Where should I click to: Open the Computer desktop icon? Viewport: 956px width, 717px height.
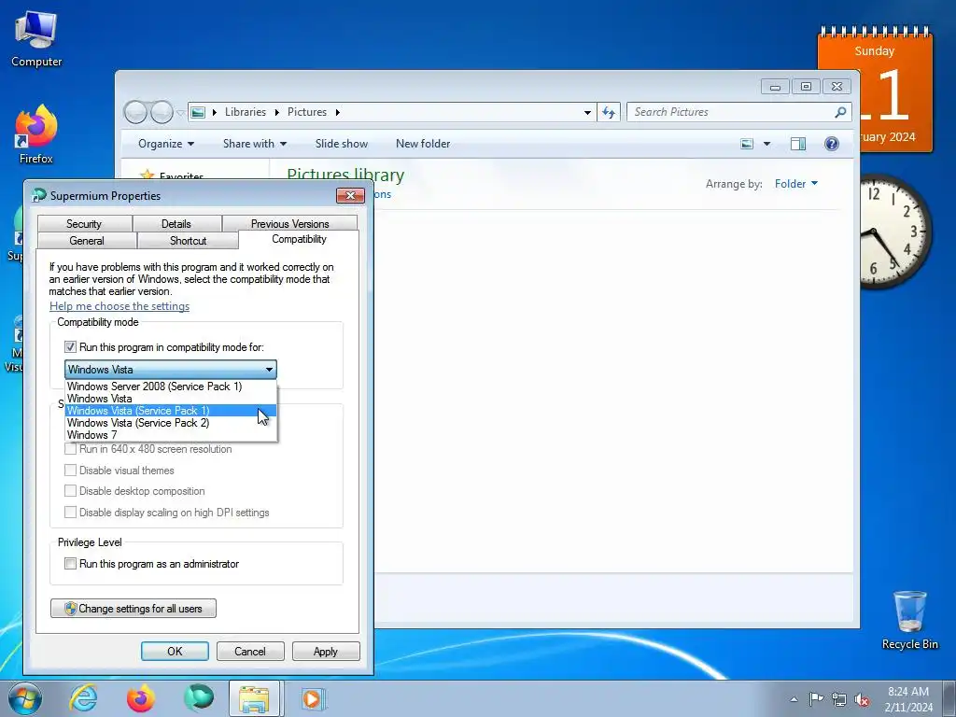(36, 39)
